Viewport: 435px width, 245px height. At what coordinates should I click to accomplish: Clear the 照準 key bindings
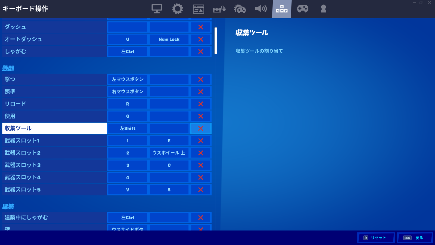coord(201,92)
